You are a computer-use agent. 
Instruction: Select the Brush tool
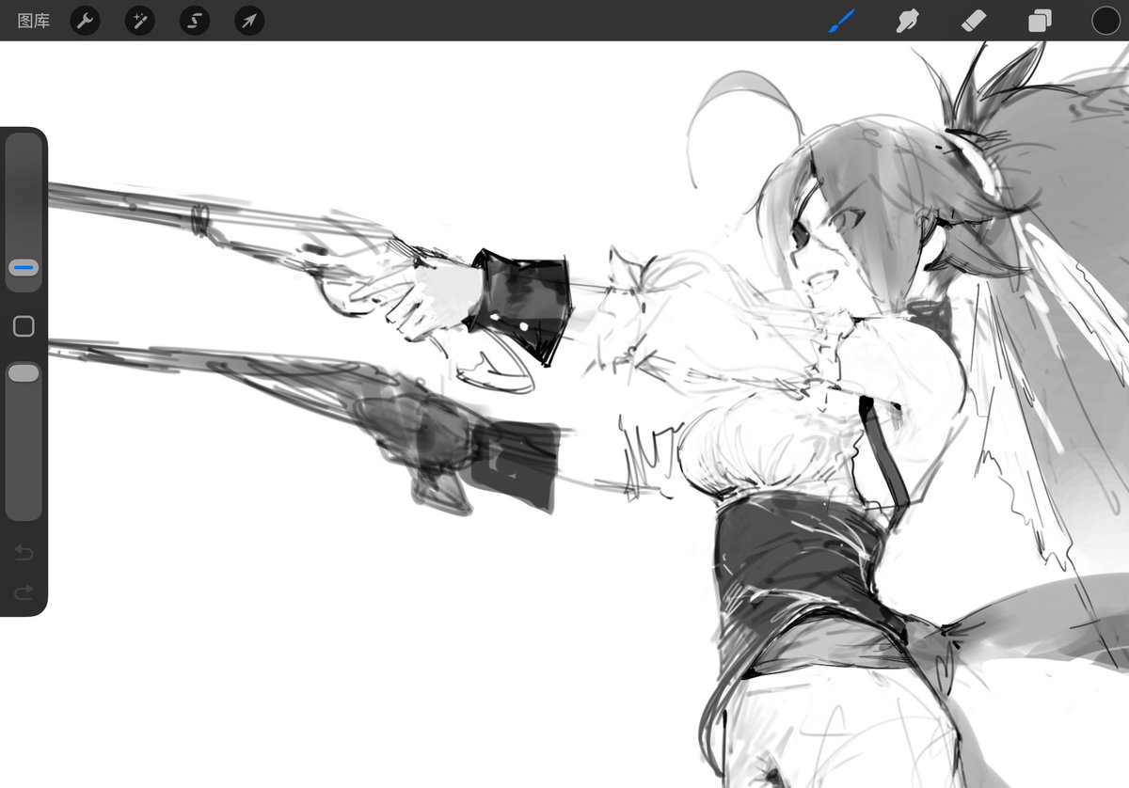click(x=842, y=21)
